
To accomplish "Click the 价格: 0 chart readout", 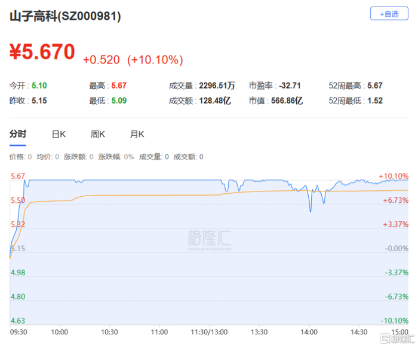I will click(20, 157).
